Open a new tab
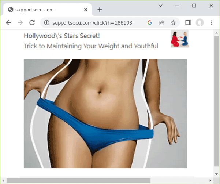 coord(100,10)
